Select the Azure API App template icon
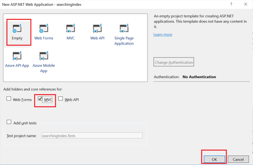Viewport: 253px width, 165px height. [x=17, y=56]
